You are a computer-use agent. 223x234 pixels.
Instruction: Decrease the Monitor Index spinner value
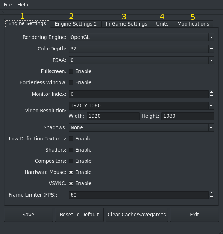pyautogui.click(x=211, y=96)
